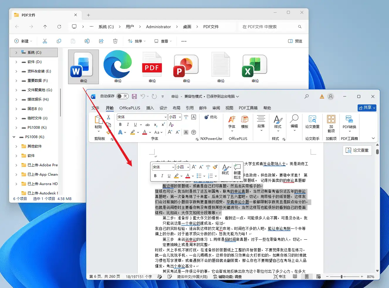This screenshot has width=389, height=288.
Task: Click the Copy icon in Word's clipboard group
Action: click(109, 125)
